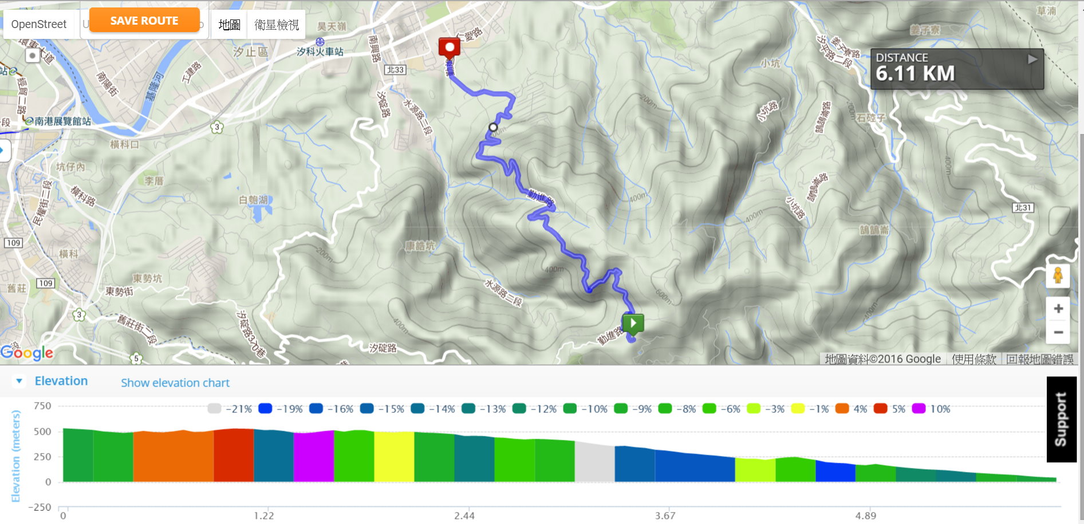Image resolution: width=1084 pixels, height=524 pixels.
Task: Collapse the Elevation section arrow
Action: pos(19,381)
